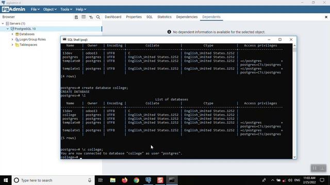The width and height of the screenshot is (330, 185).
Task: Open the File menu
Action: 35,9
